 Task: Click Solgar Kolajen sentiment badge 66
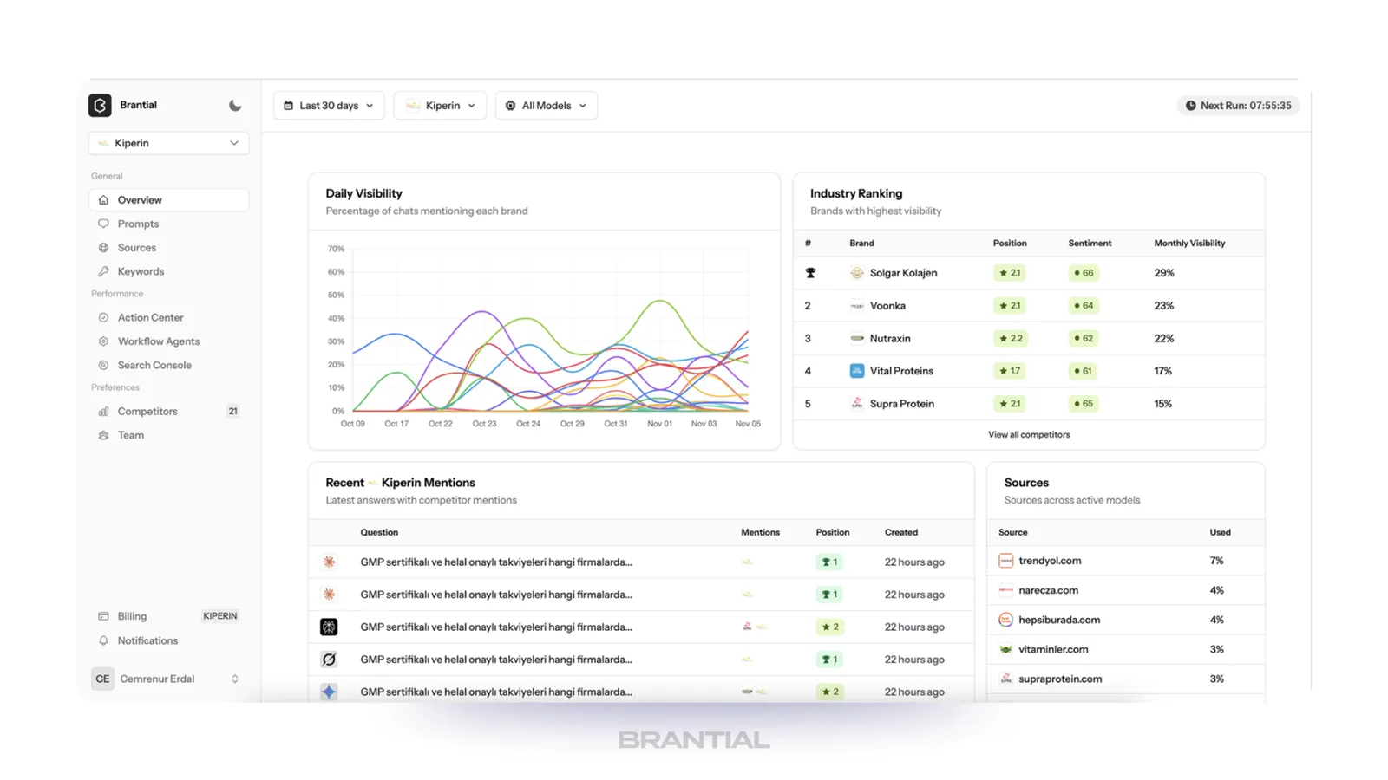[x=1084, y=273]
